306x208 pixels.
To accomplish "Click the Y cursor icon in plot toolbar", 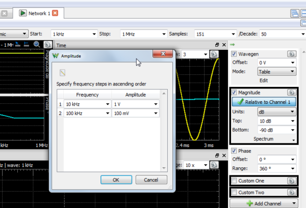I will (x=27, y=45).
